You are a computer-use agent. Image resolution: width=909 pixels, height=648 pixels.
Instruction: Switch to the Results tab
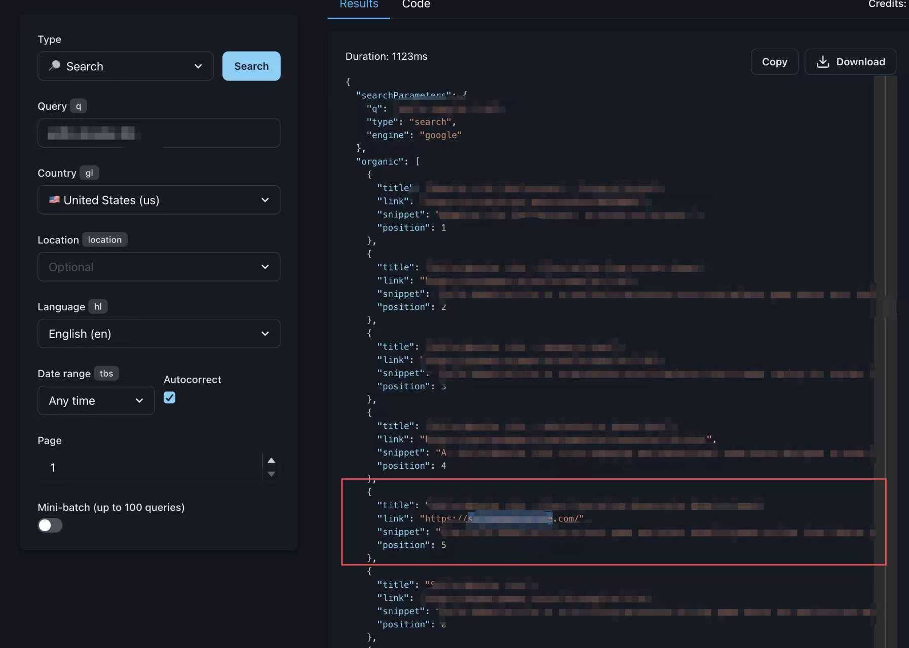pos(359,5)
